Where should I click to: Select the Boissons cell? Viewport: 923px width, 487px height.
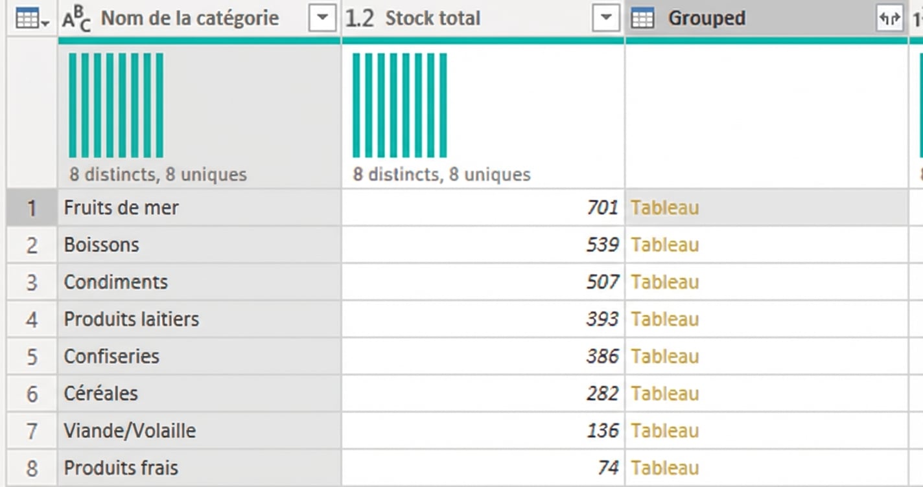[x=200, y=245]
